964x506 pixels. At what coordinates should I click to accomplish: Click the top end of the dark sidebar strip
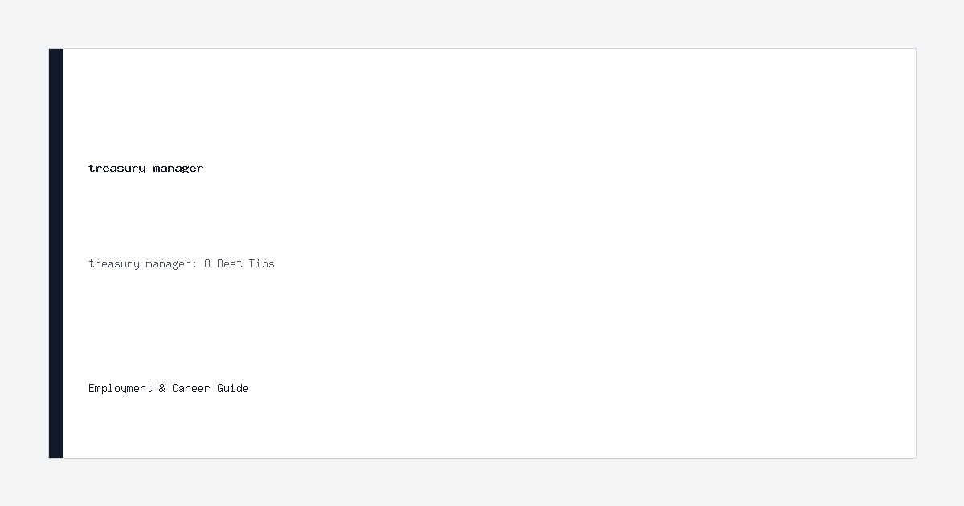(x=56, y=53)
